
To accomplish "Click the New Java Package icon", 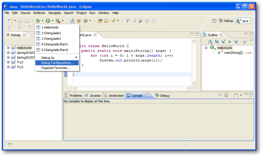I will pyautogui.click(x=79, y=21).
